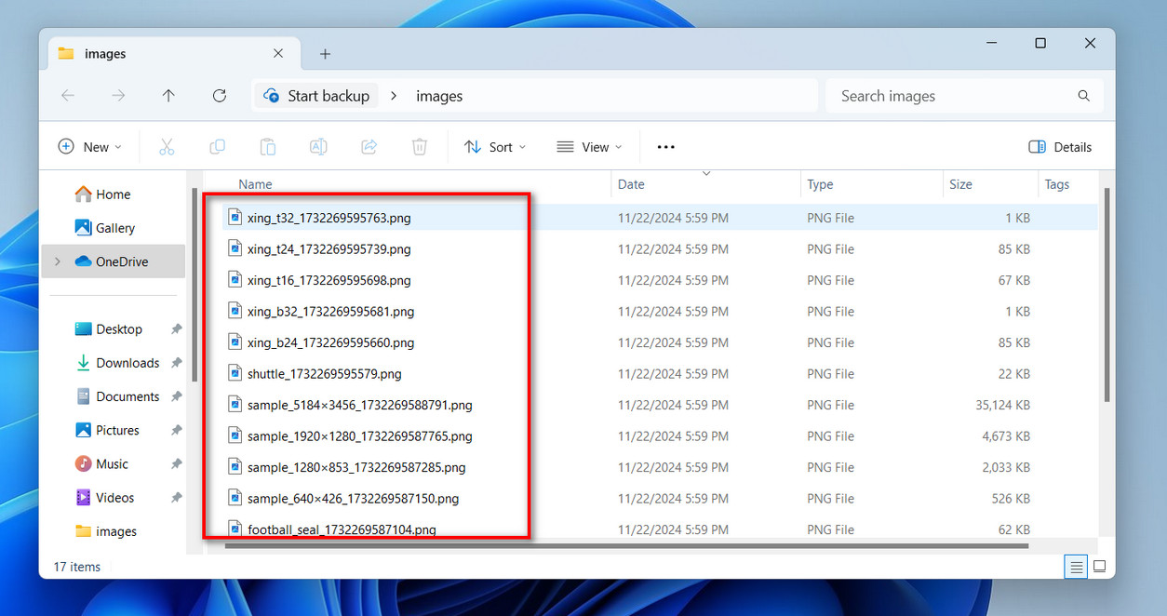Click PNG icon of shuttle_1732269595579.png
This screenshot has width=1167, height=616.
tap(236, 373)
